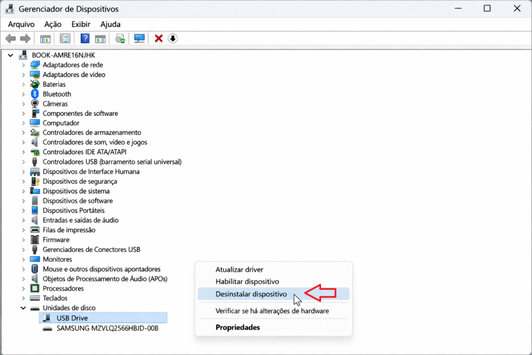Click the Processadores chip icon
Viewport: 532px width, 355px height.
tap(35, 288)
